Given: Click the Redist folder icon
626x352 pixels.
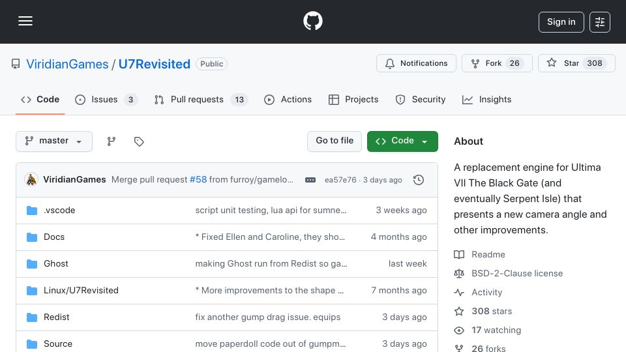Looking at the screenshot, I should tap(32, 317).
